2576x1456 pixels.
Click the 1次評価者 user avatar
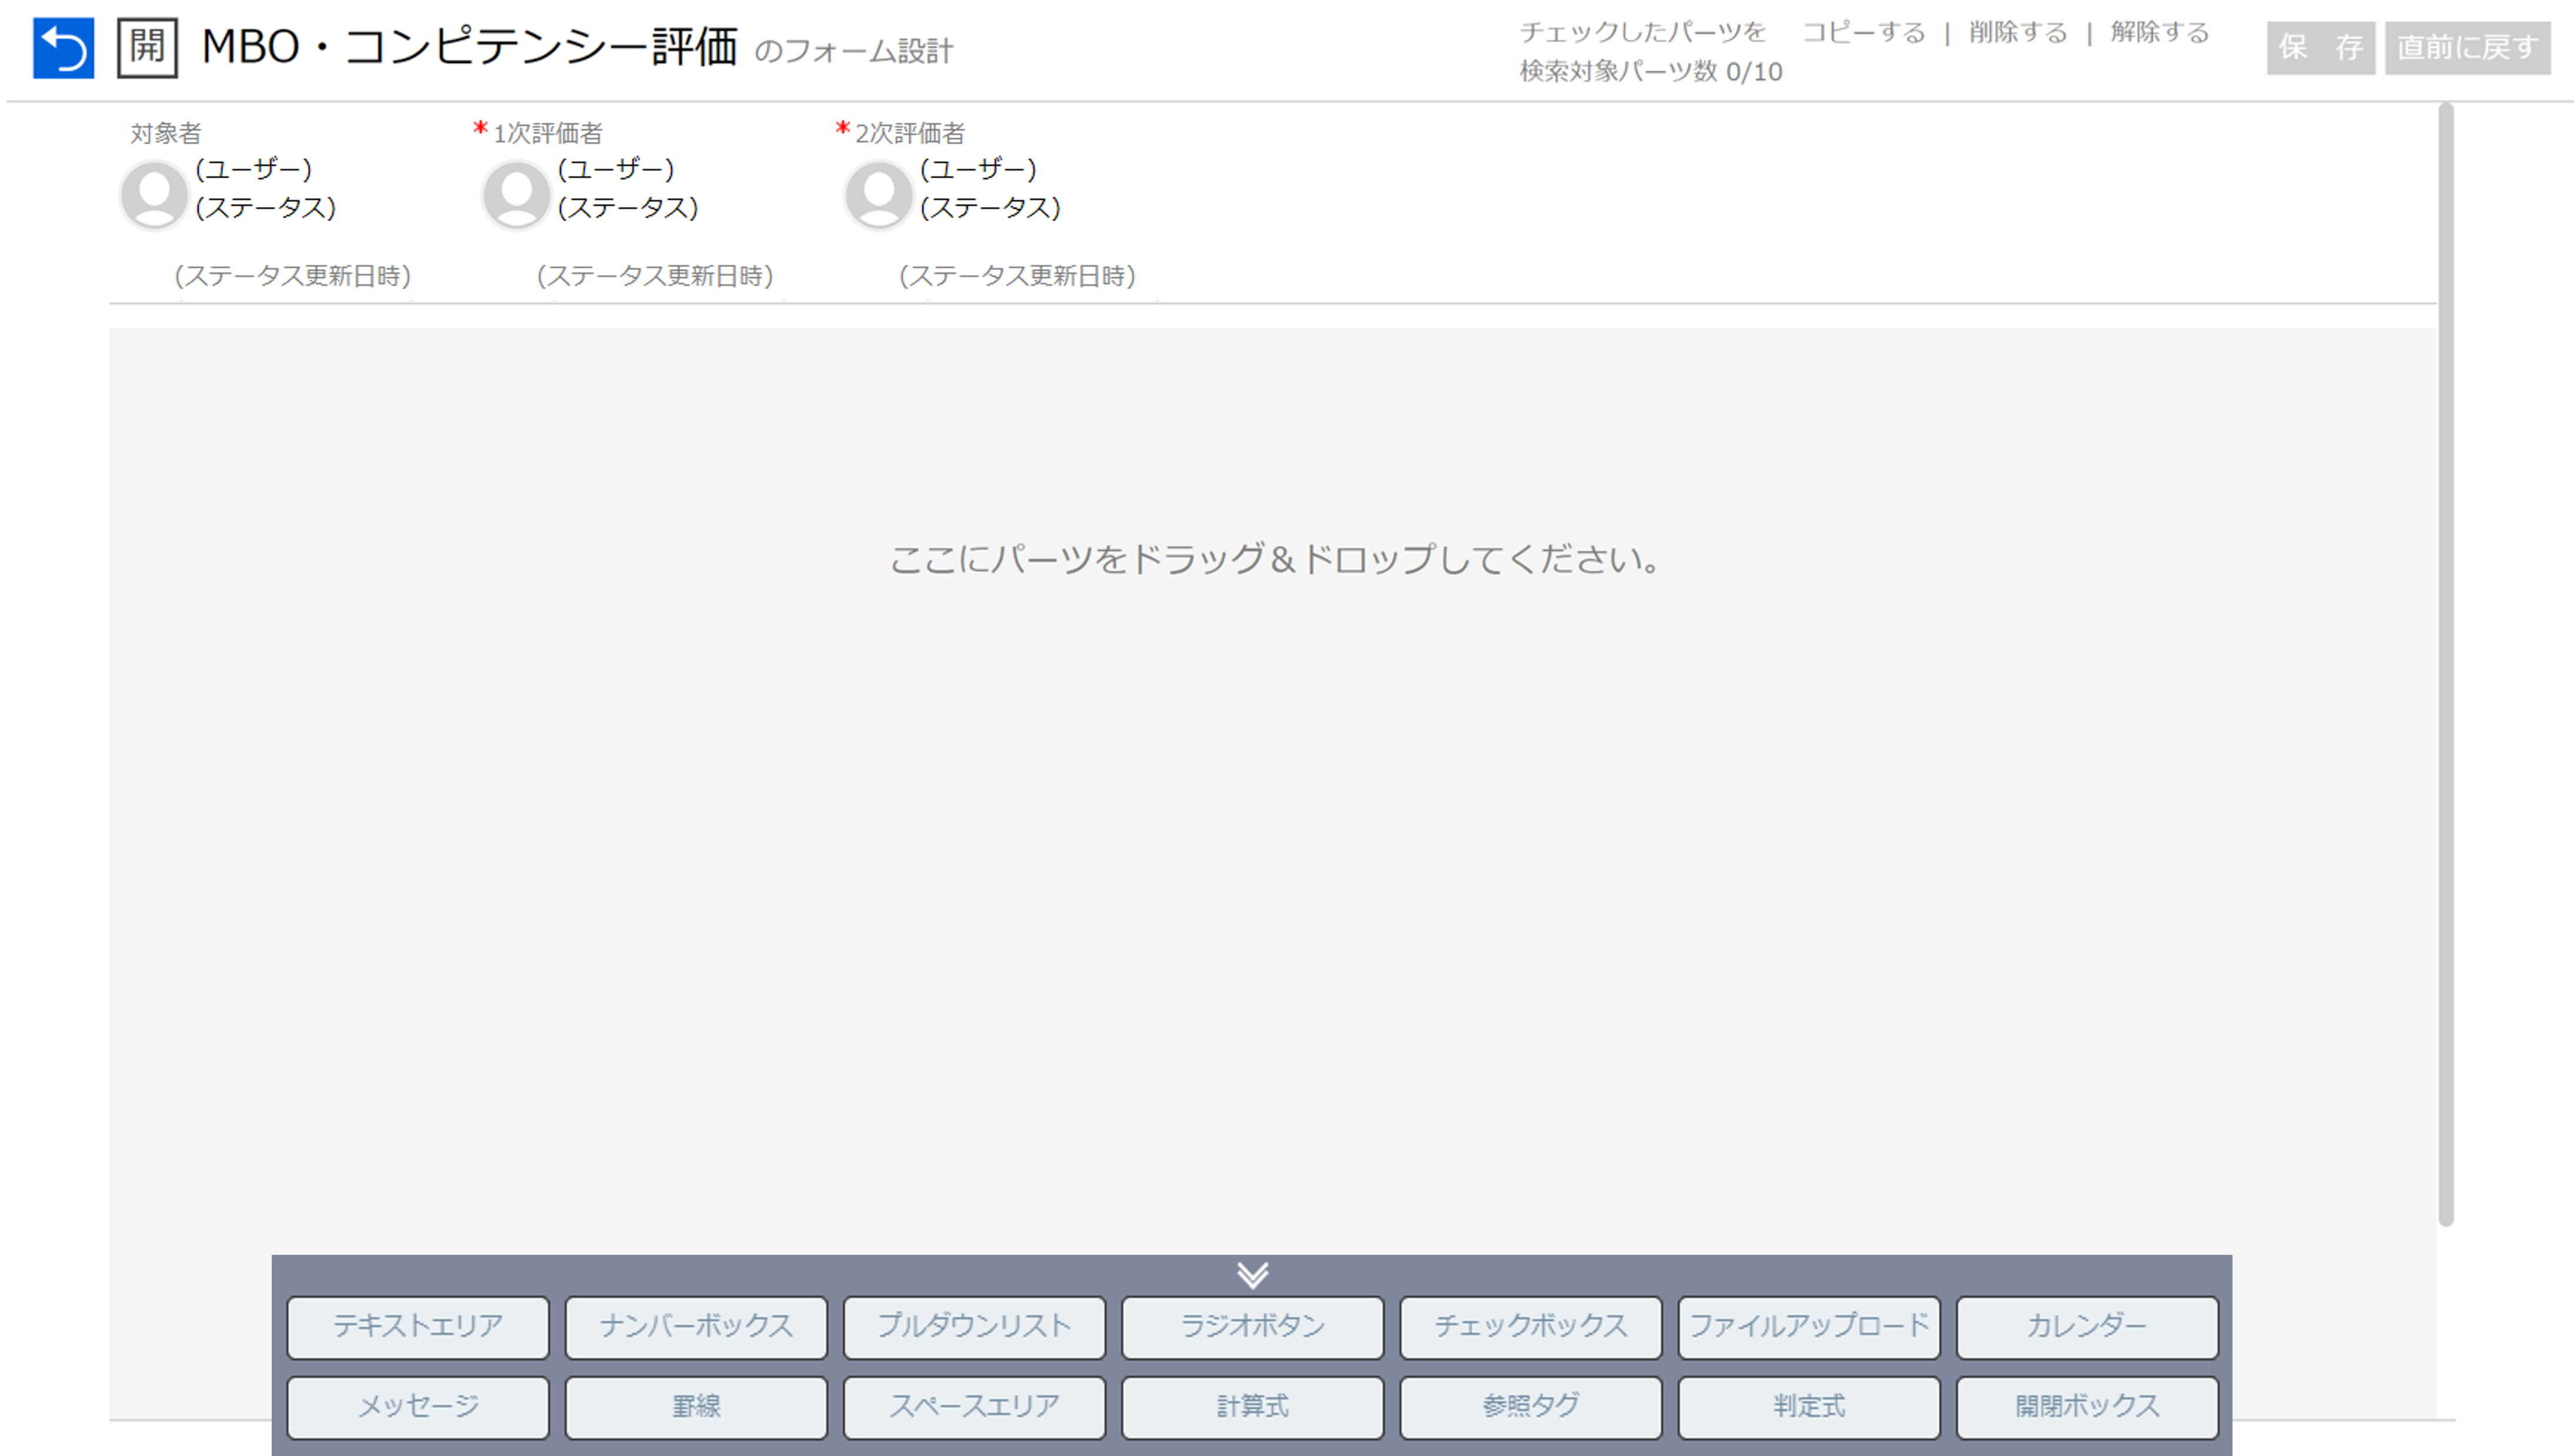pos(516,194)
